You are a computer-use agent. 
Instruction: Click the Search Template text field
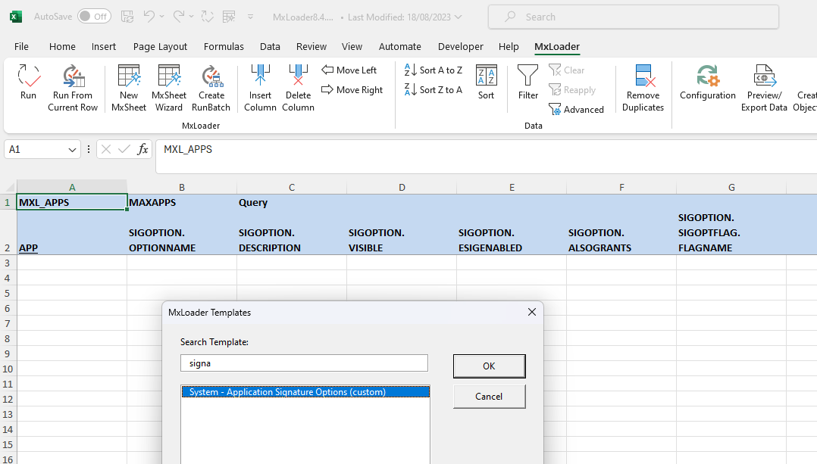click(304, 363)
